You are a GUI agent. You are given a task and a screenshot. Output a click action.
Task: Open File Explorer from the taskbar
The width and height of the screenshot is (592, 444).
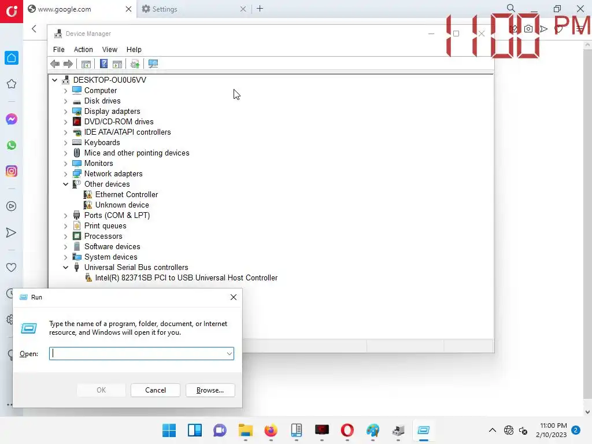245,430
